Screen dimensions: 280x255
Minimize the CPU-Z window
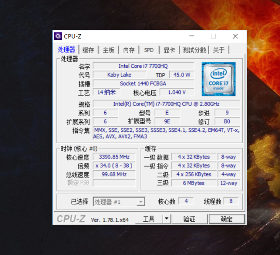[x=192, y=36]
